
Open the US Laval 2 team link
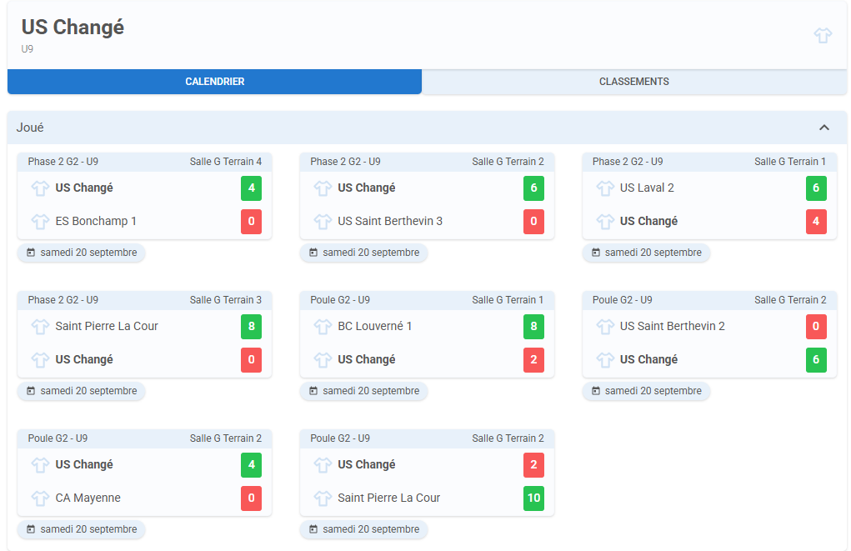(x=647, y=188)
